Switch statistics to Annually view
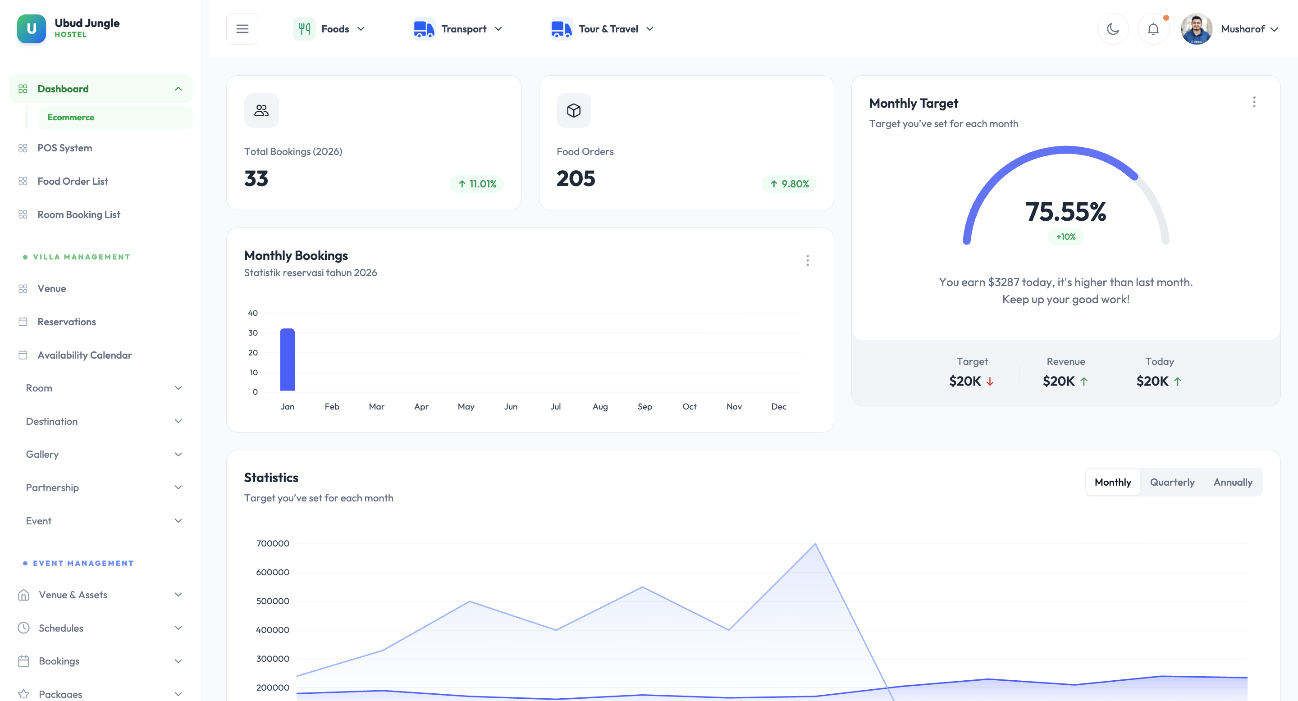 click(x=1233, y=482)
